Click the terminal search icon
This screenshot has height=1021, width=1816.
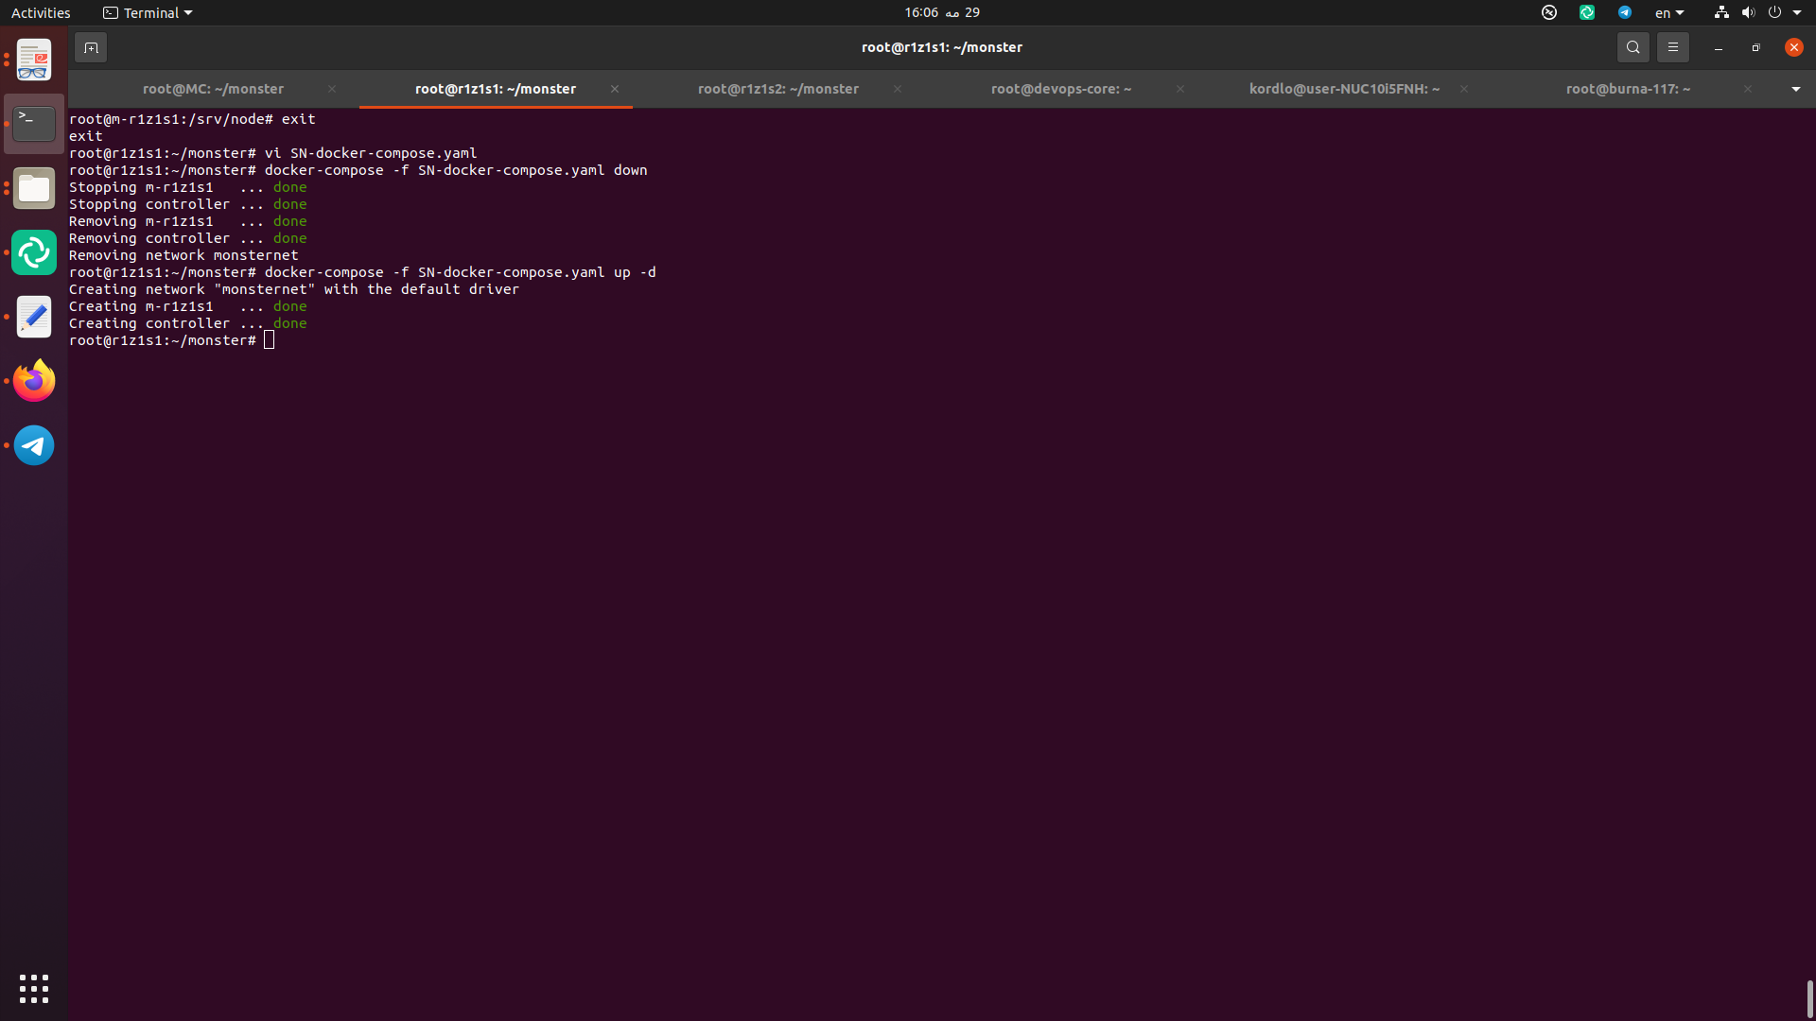1633,47
